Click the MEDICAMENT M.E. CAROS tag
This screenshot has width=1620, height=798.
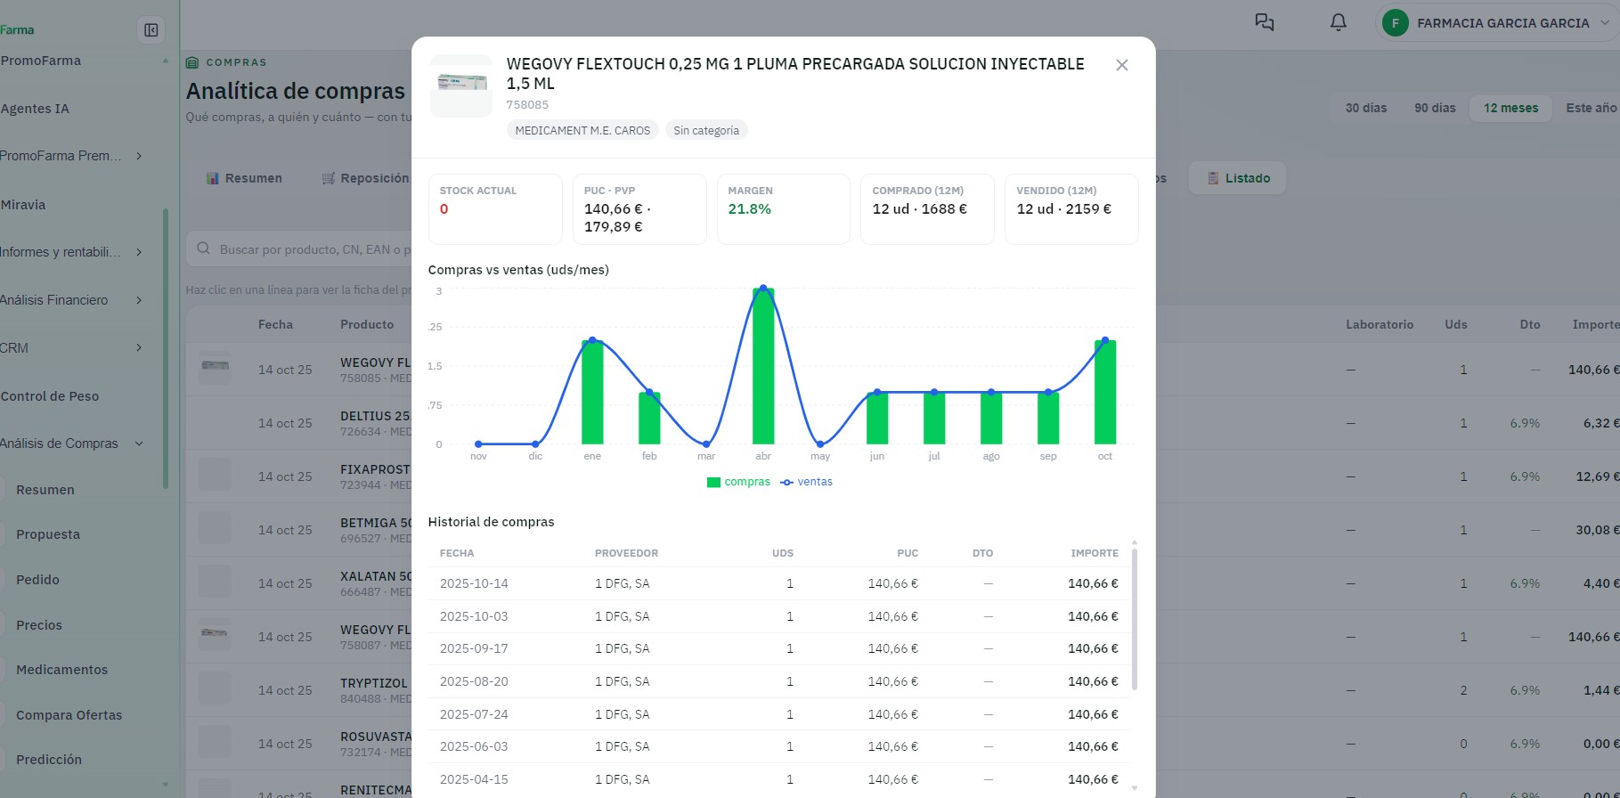coord(582,130)
